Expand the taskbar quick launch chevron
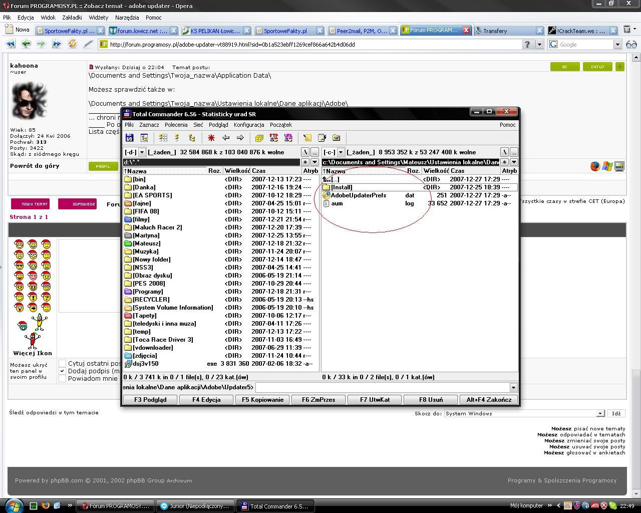Screen dimensions: 641x513 coord(70,505)
